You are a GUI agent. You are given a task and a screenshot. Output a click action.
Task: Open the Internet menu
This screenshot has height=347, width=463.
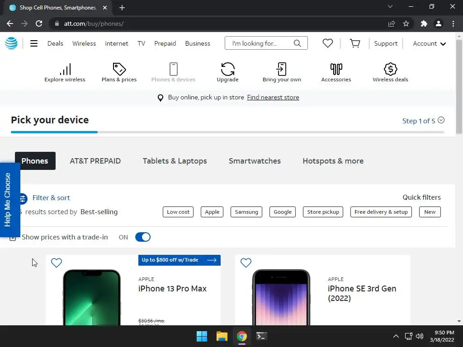[117, 43]
